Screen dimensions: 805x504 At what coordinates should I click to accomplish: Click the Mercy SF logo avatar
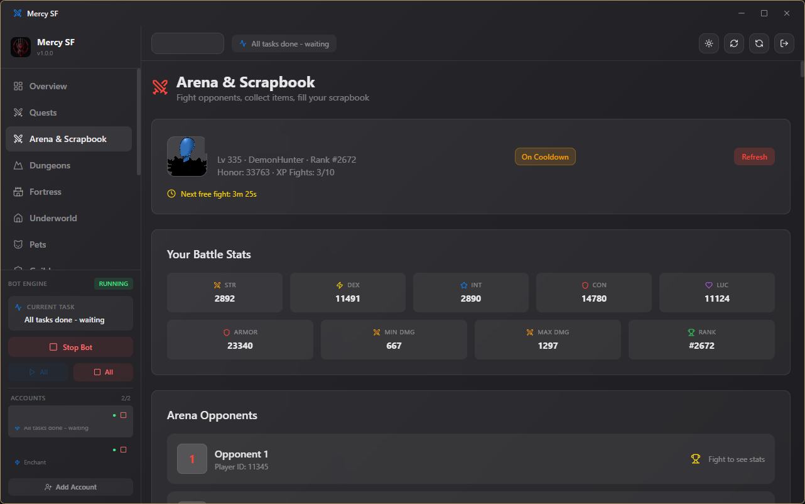tap(21, 47)
